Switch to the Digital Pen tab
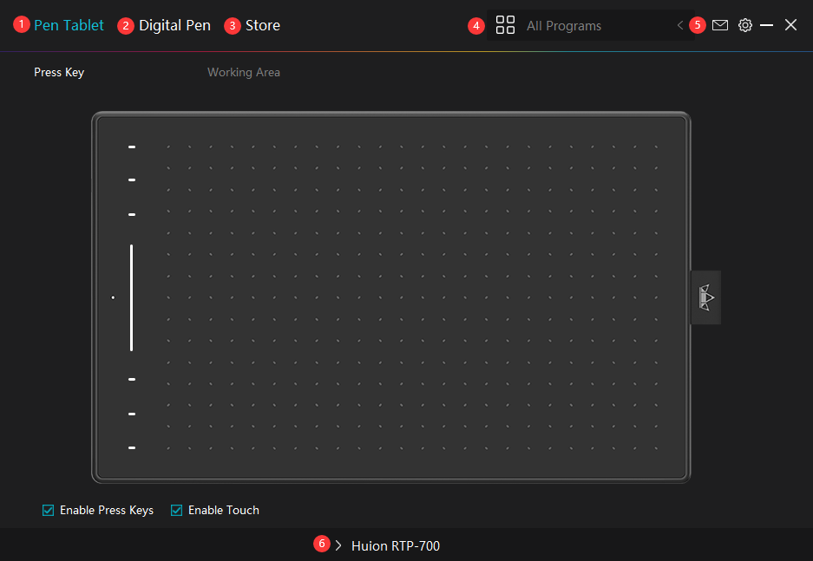Screen dimensions: 813x561 coord(174,25)
